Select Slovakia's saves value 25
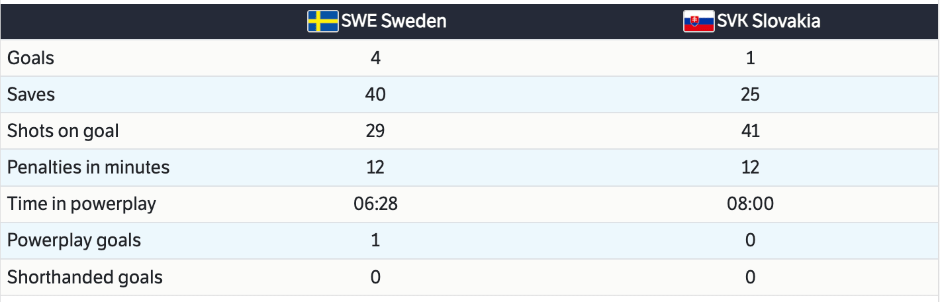Viewport: 940px width, 302px height. (750, 94)
